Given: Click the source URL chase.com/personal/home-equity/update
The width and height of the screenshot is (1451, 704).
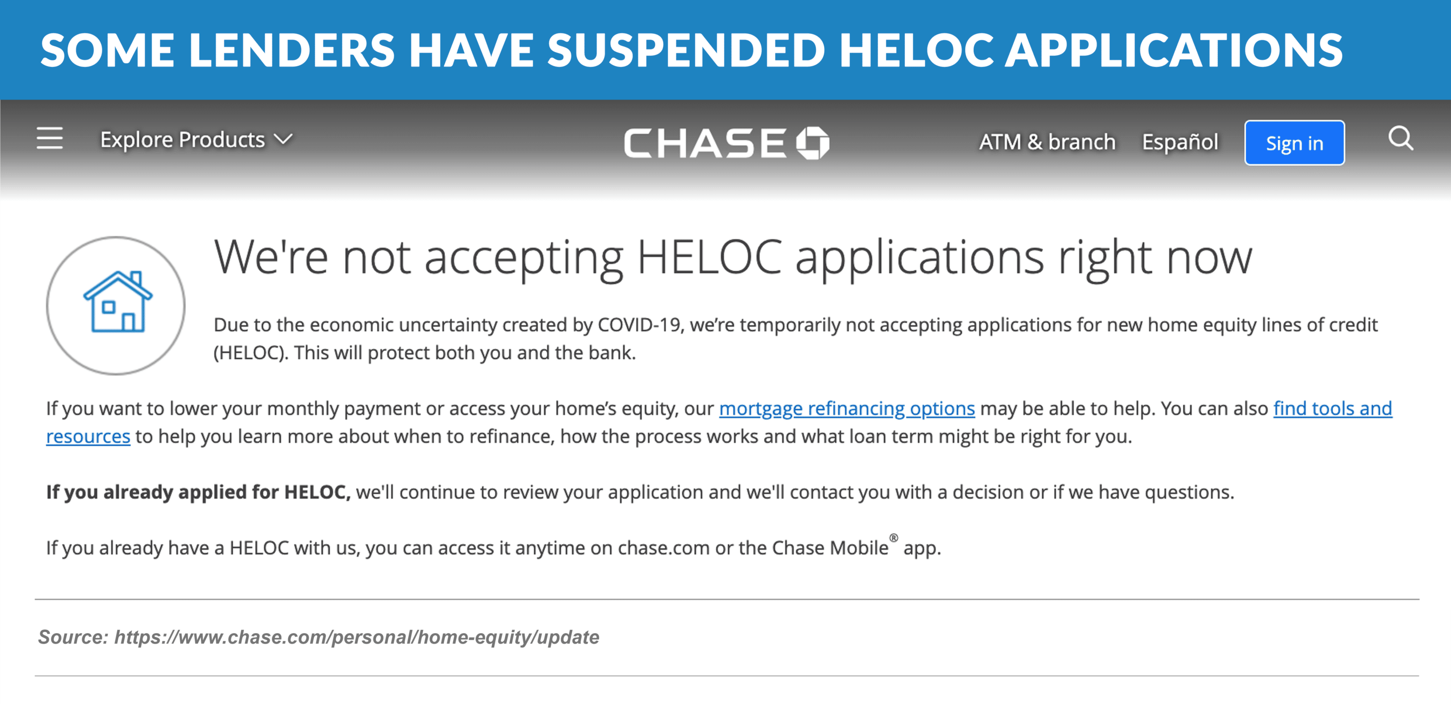Looking at the screenshot, I should 356,637.
